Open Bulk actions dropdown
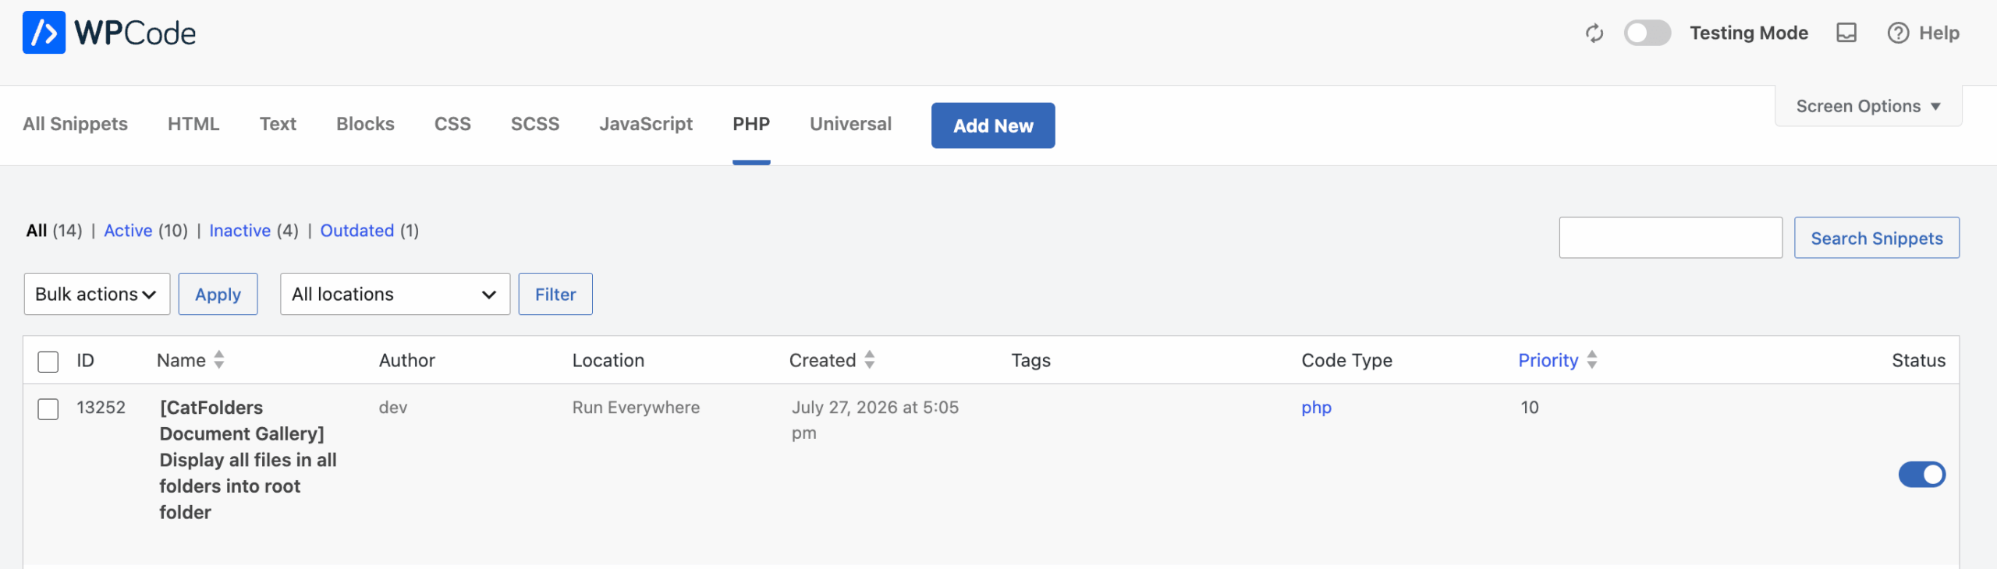This screenshot has height=569, width=1997. (97, 294)
